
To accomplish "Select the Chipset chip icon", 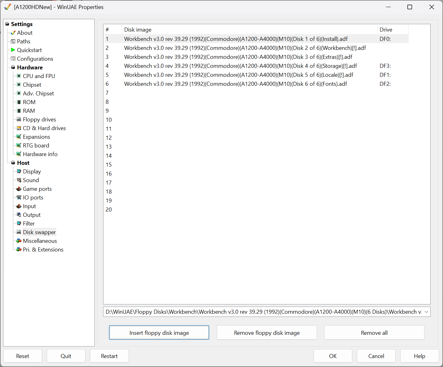I will (x=19, y=85).
